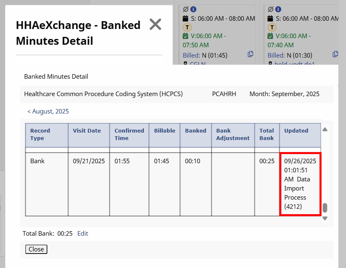Click the Visit Date column header
The image size is (346, 268).
tap(87, 130)
